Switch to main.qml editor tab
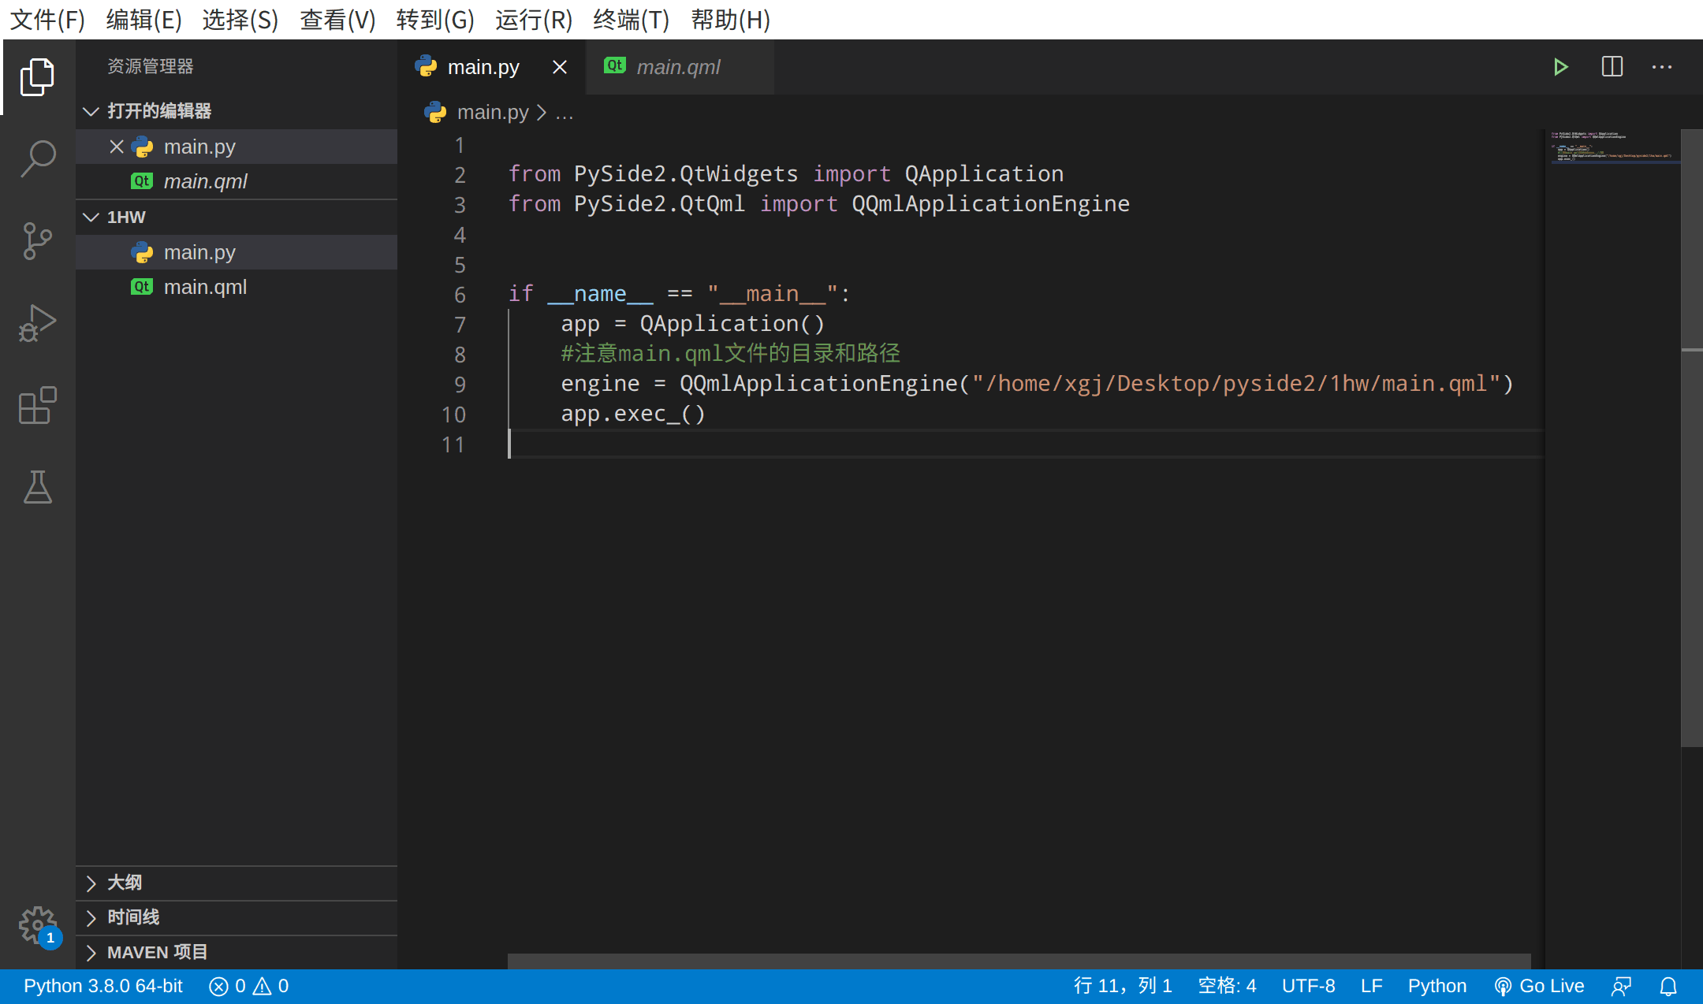Screen dimensions: 1703x1004 point(680,67)
